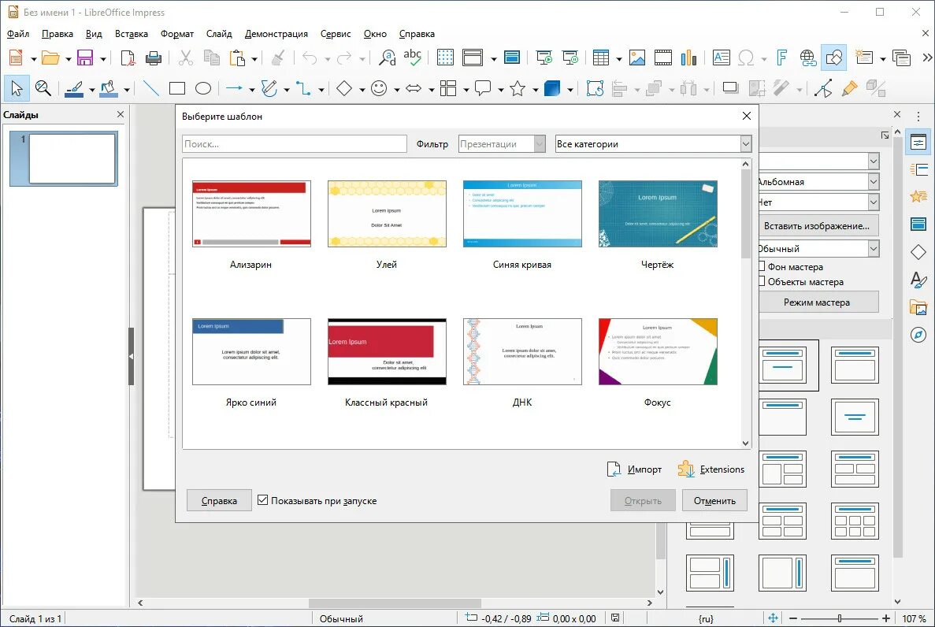Screen dimensions: 935x627
Task: Insert text box icon
Action: (x=721, y=58)
